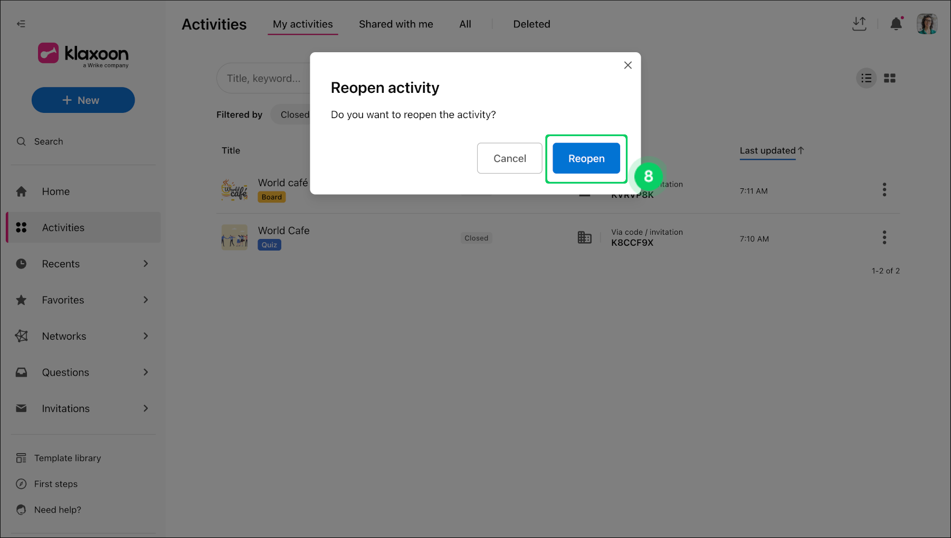Open options menu for World café board
The height and width of the screenshot is (538, 951).
[884, 190]
